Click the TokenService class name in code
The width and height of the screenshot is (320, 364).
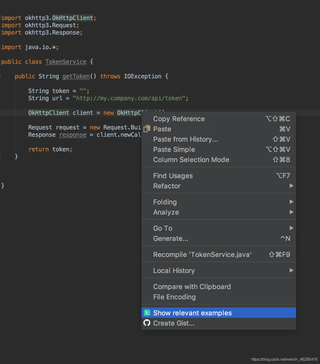[x=66, y=62]
